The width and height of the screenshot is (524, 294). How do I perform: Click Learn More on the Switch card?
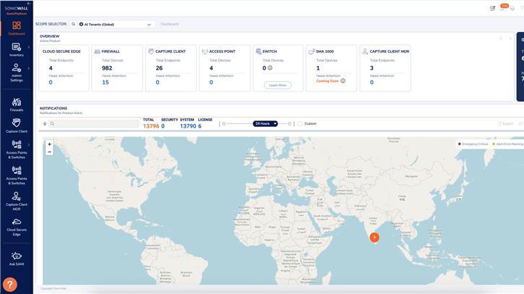[x=277, y=85]
